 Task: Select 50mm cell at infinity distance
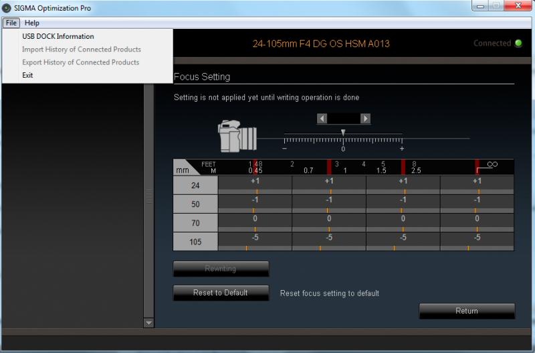(477, 204)
